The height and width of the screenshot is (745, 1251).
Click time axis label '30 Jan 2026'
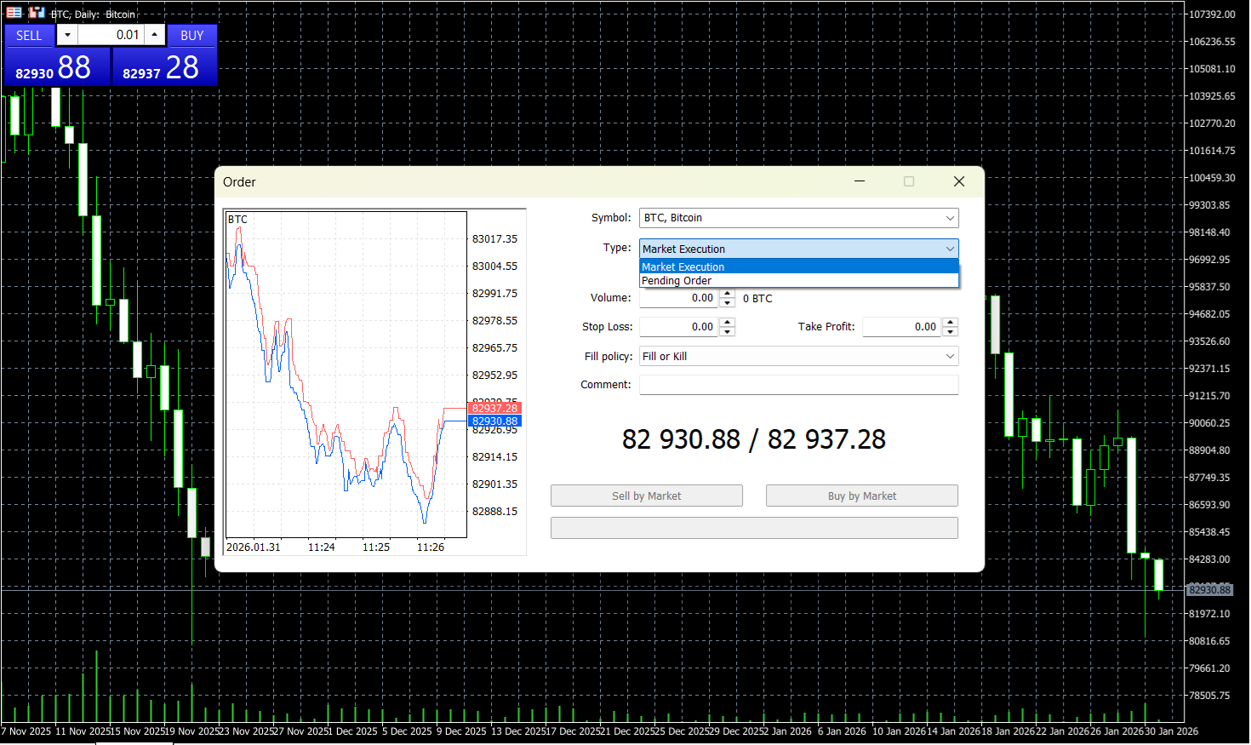pyautogui.click(x=1171, y=731)
